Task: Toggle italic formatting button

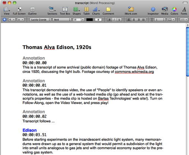Action: pos(114,20)
